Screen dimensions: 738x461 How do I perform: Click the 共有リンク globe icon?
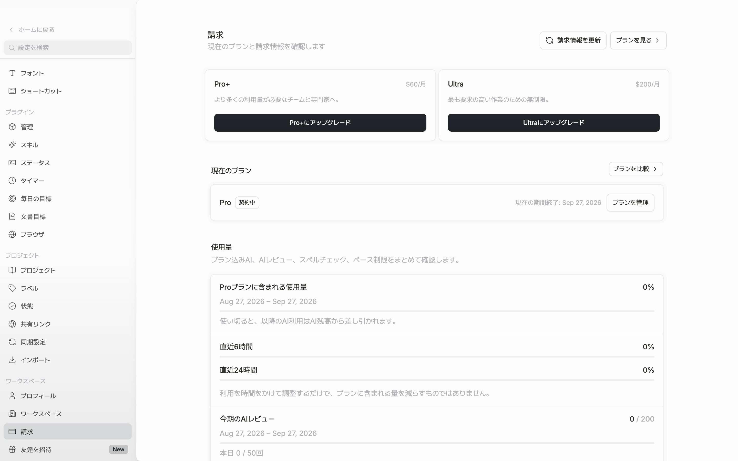point(12,324)
